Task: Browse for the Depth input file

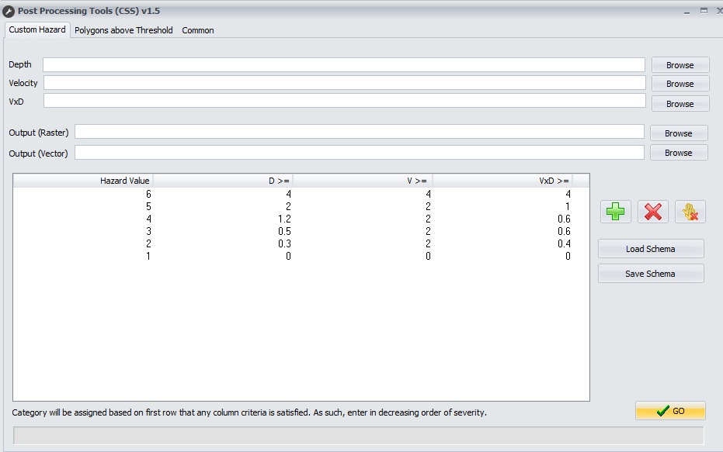Action: [680, 65]
